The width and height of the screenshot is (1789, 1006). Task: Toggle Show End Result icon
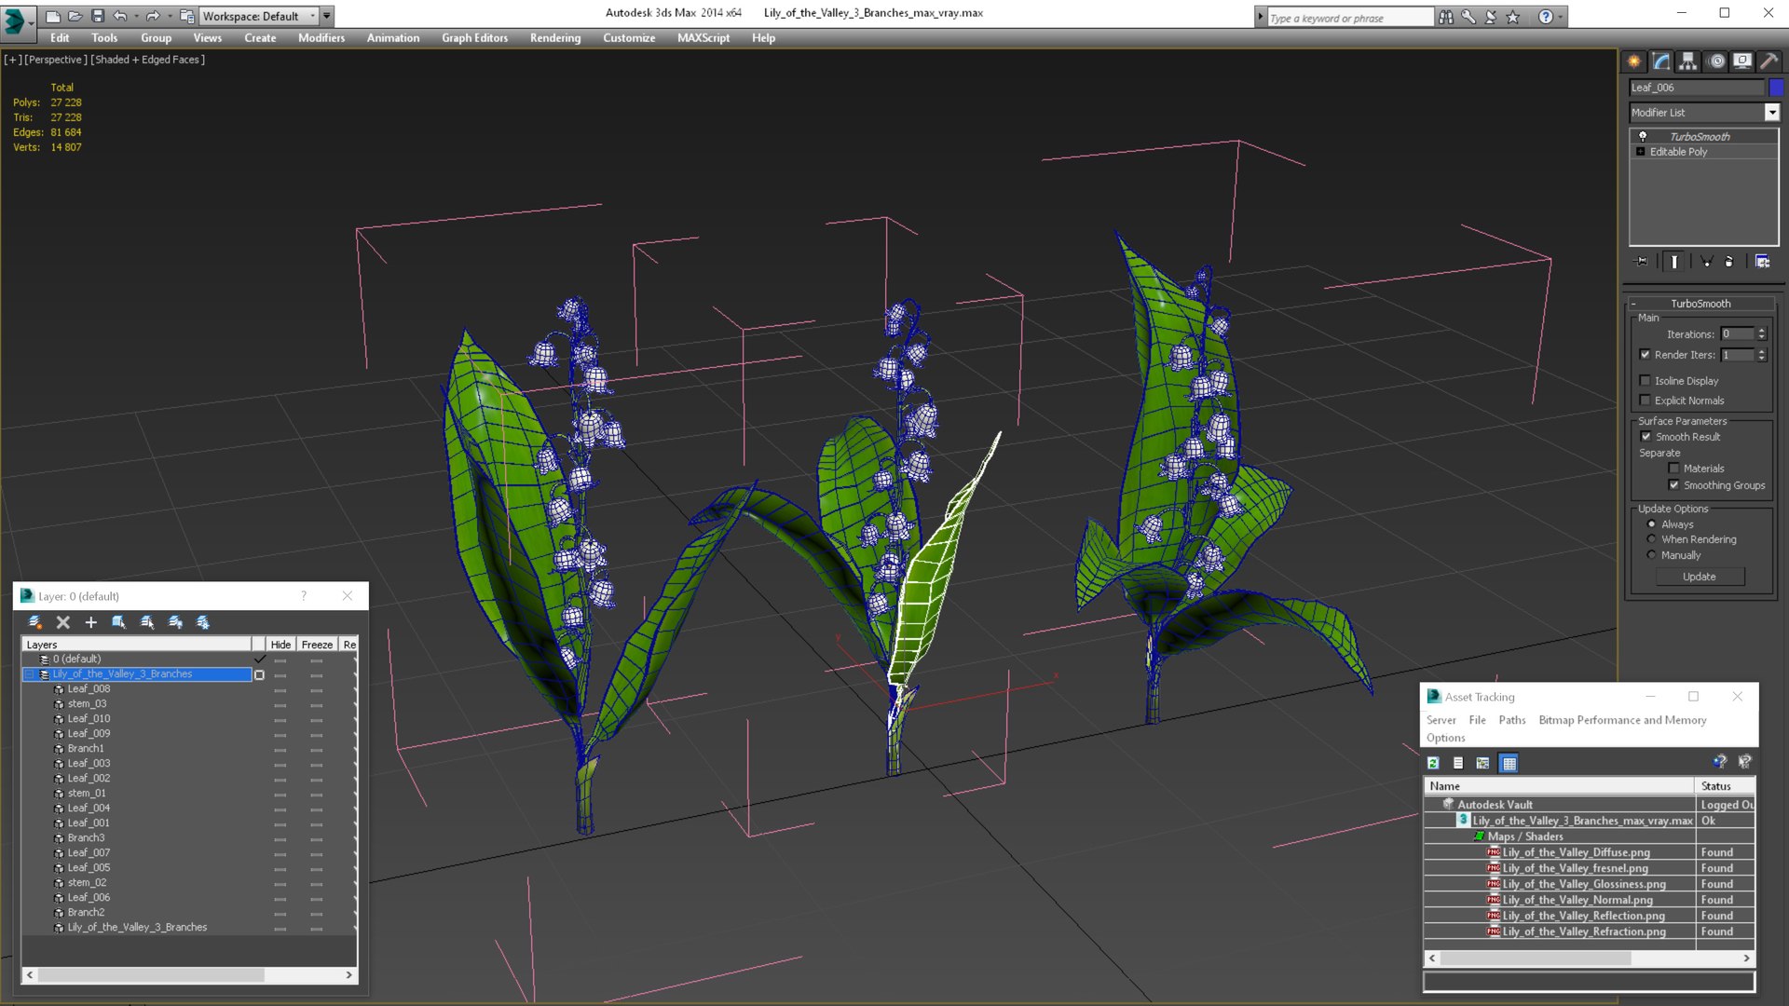click(1674, 262)
